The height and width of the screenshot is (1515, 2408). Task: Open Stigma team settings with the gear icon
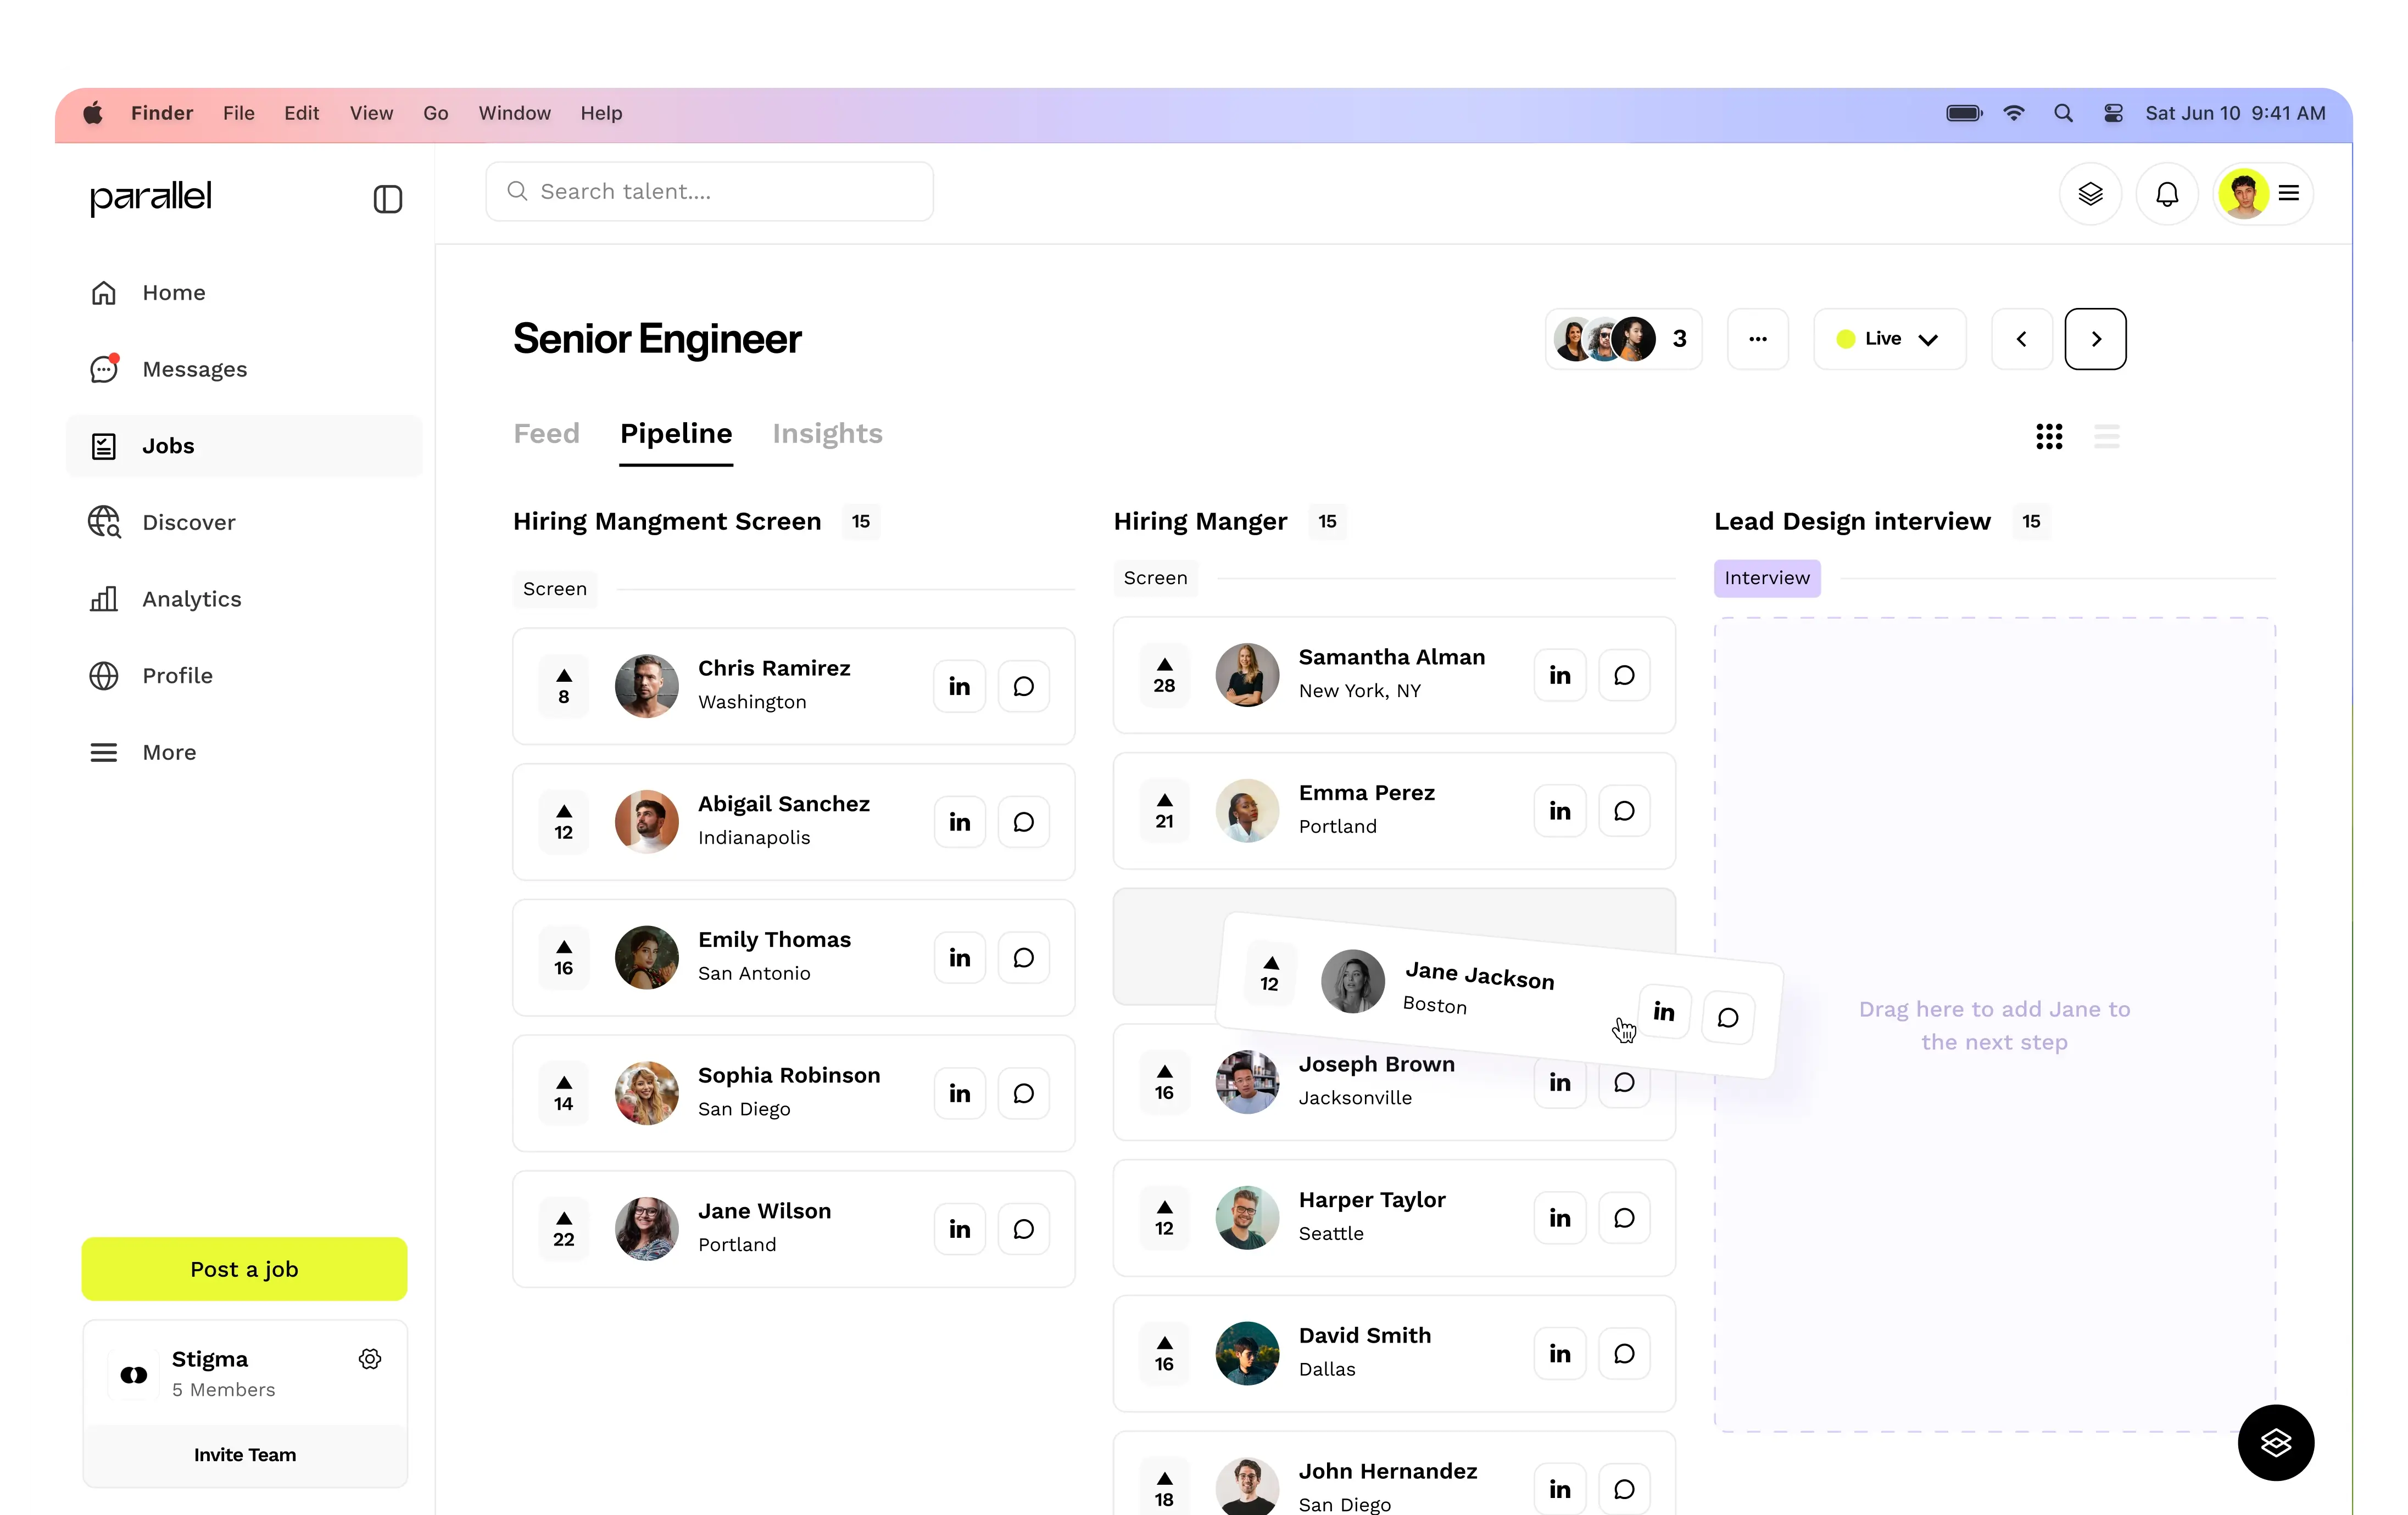click(x=370, y=1359)
